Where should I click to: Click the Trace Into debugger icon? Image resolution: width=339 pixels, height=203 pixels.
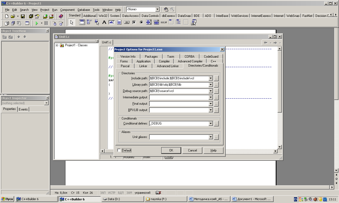tap(55, 23)
